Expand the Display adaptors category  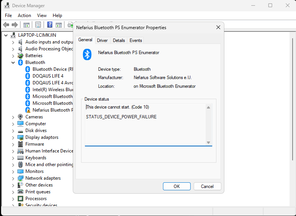13,138
